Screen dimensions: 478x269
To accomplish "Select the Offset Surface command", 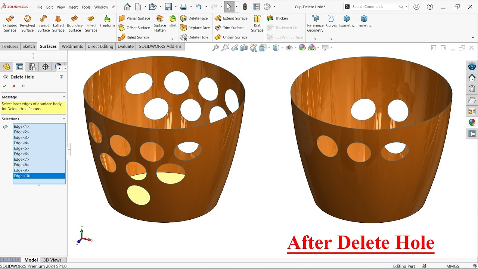I will click(134, 28).
